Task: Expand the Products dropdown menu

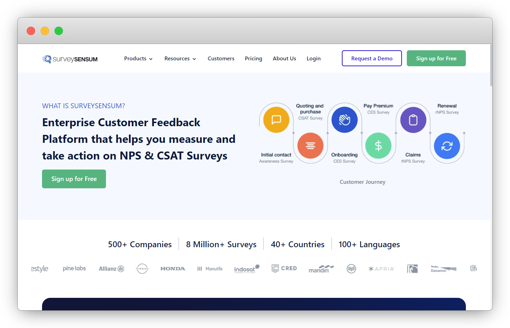Action: [x=138, y=58]
